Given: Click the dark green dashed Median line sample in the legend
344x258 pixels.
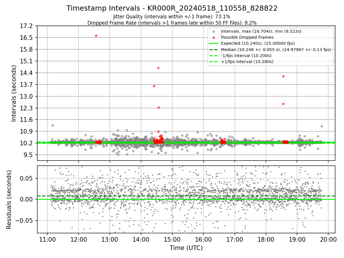Looking at the screenshot, I should tap(214, 50).
